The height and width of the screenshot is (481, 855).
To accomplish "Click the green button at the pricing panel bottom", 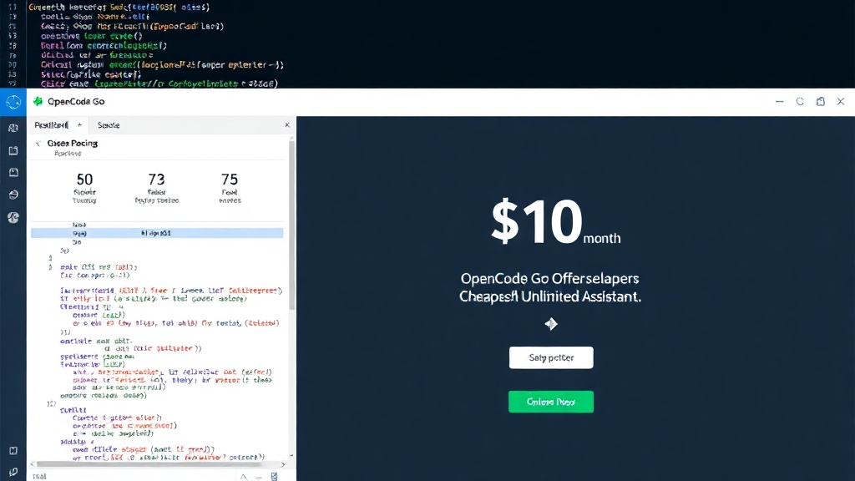I will tap(551, 402).
